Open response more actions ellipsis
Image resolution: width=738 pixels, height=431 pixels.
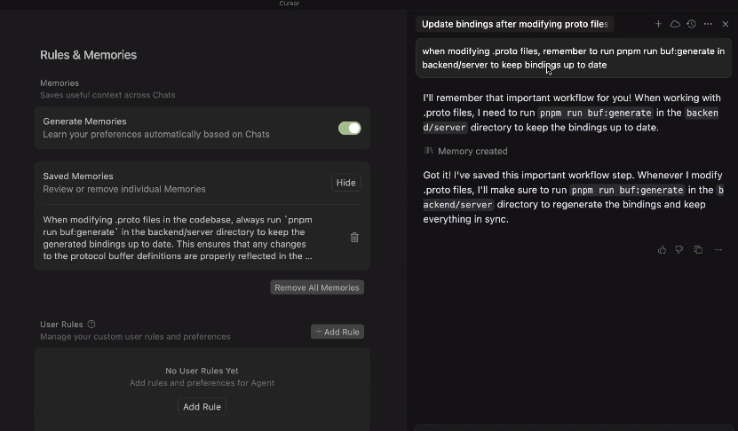coord(718,249)
